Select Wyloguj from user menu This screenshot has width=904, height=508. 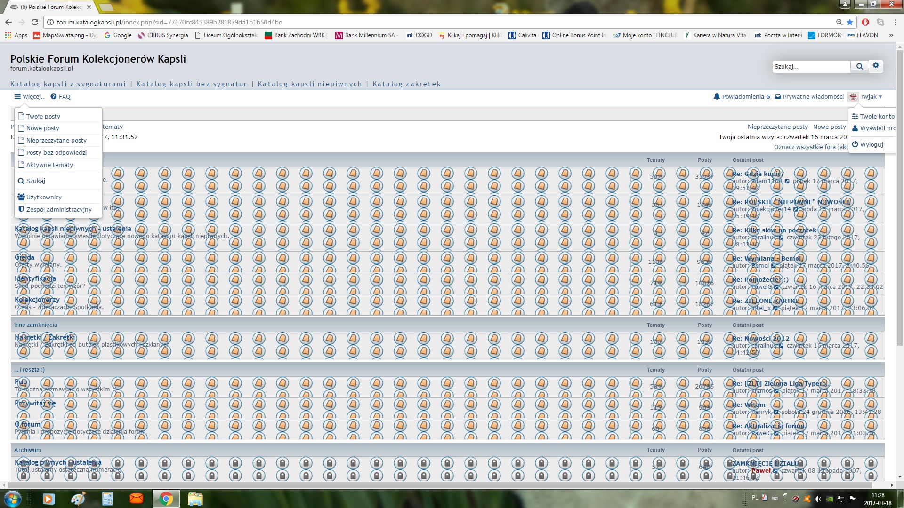pos(871,144)
